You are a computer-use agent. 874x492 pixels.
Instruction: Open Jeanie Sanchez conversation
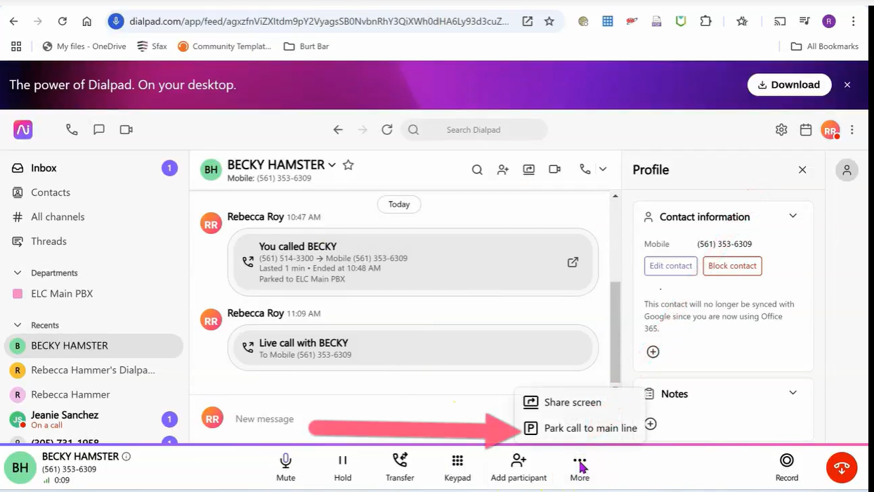coord(93,419)
